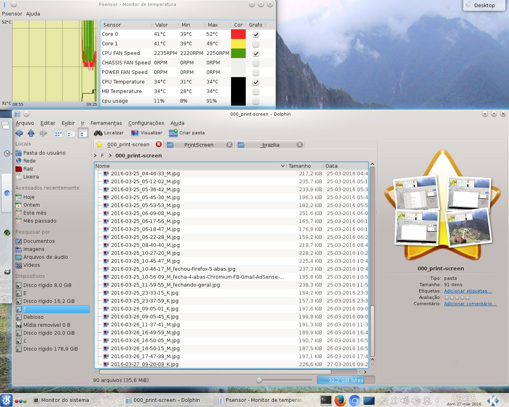Click the Adicionar comentário link

[470, 304]
